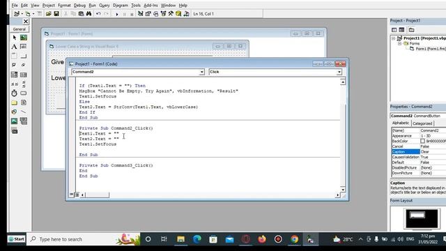Screen dimensions: 446x251
Task: Select the CommandButton tool in the toolbox
Action: [x=24, y=56]
